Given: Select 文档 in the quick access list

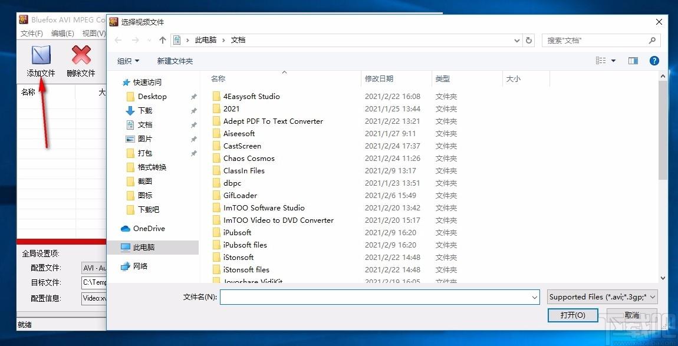Looking at the screenshot, I should (x=145, y=125).
